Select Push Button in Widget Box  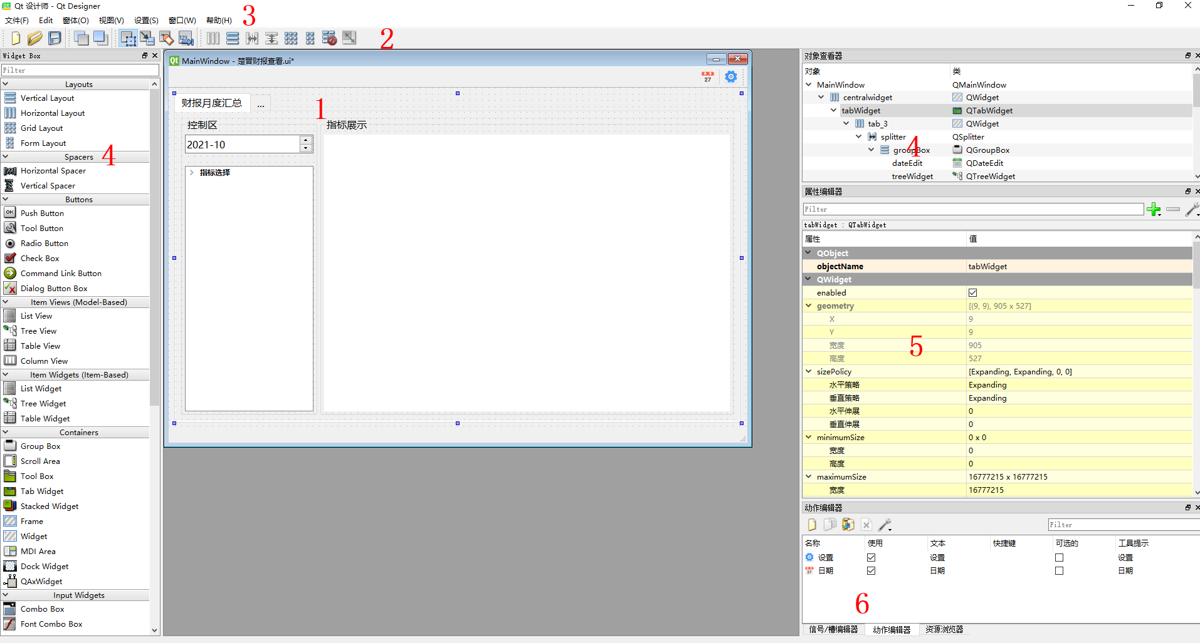(x=42, y=213)
